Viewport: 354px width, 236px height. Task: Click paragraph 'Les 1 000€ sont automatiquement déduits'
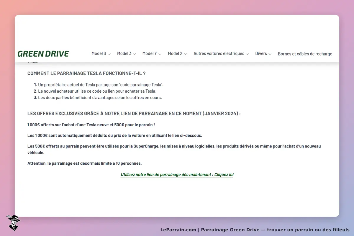[115, 136]
